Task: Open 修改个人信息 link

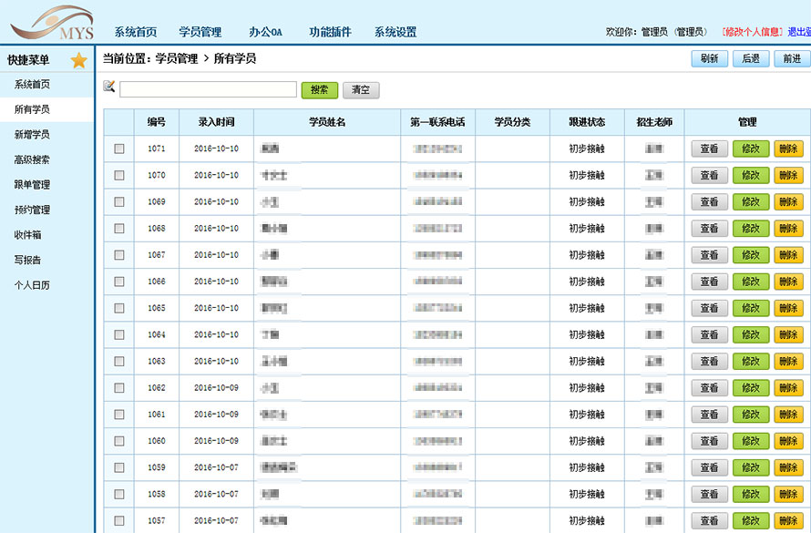Action: point(751,32)
